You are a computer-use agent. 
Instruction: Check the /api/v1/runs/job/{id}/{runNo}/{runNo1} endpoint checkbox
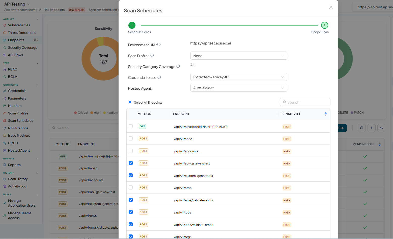[x=131, y=126]
